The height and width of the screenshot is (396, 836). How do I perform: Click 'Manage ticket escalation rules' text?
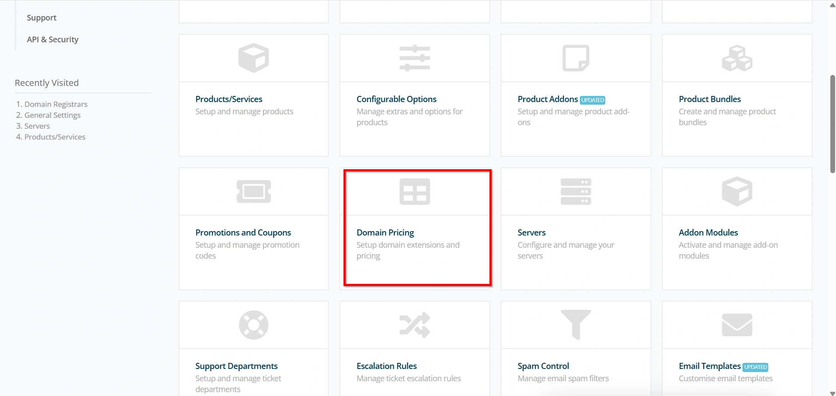coord(409,378)
